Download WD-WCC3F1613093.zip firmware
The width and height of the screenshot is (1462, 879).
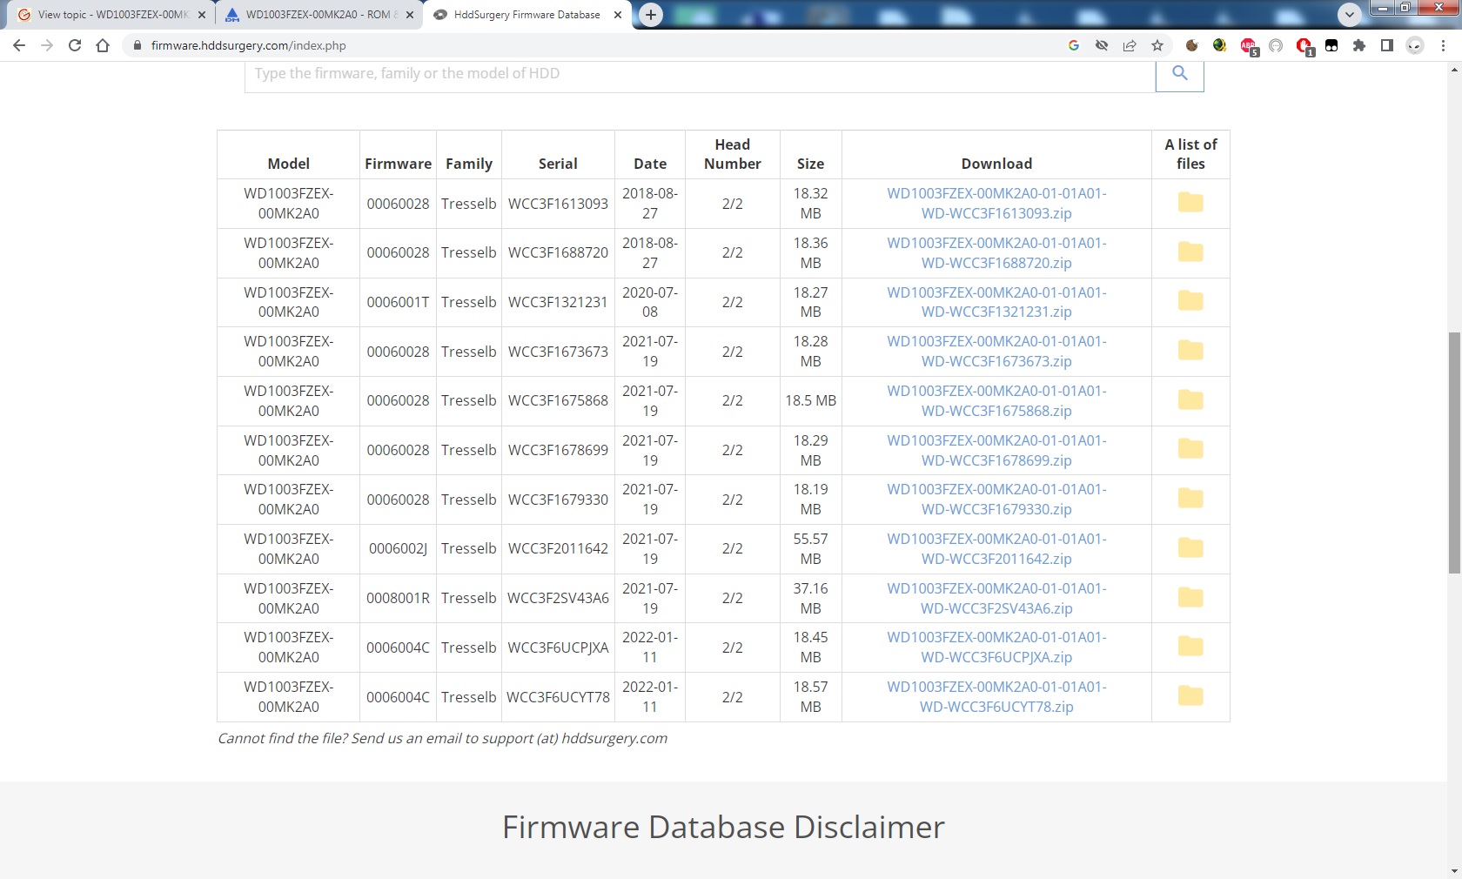pyautogui.click(x=996, y=203)
